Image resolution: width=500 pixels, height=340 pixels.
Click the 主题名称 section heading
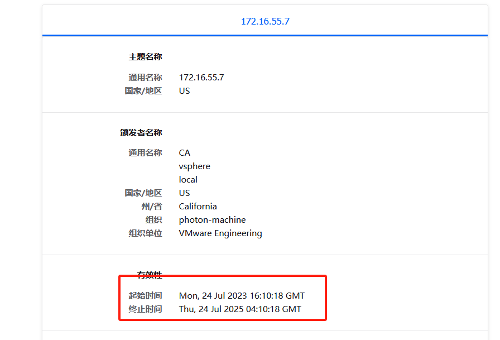click(146, 57)
